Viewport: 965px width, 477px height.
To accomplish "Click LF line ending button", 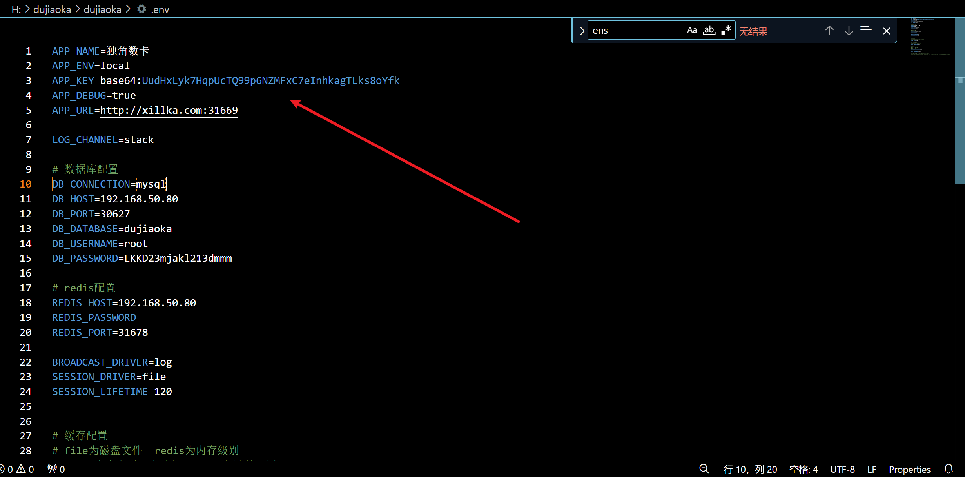I will [872, 469].
